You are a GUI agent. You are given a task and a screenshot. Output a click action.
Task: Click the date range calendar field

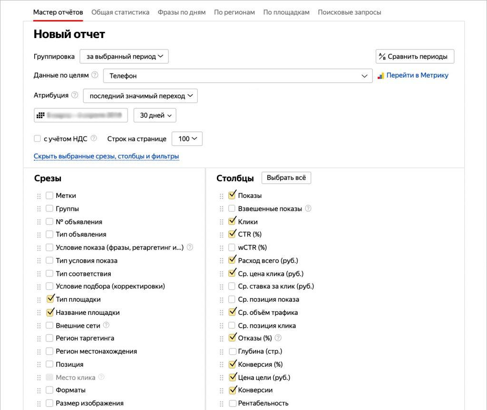[x=81, y=115]
